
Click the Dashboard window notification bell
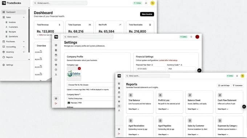[x=146, y=3]
